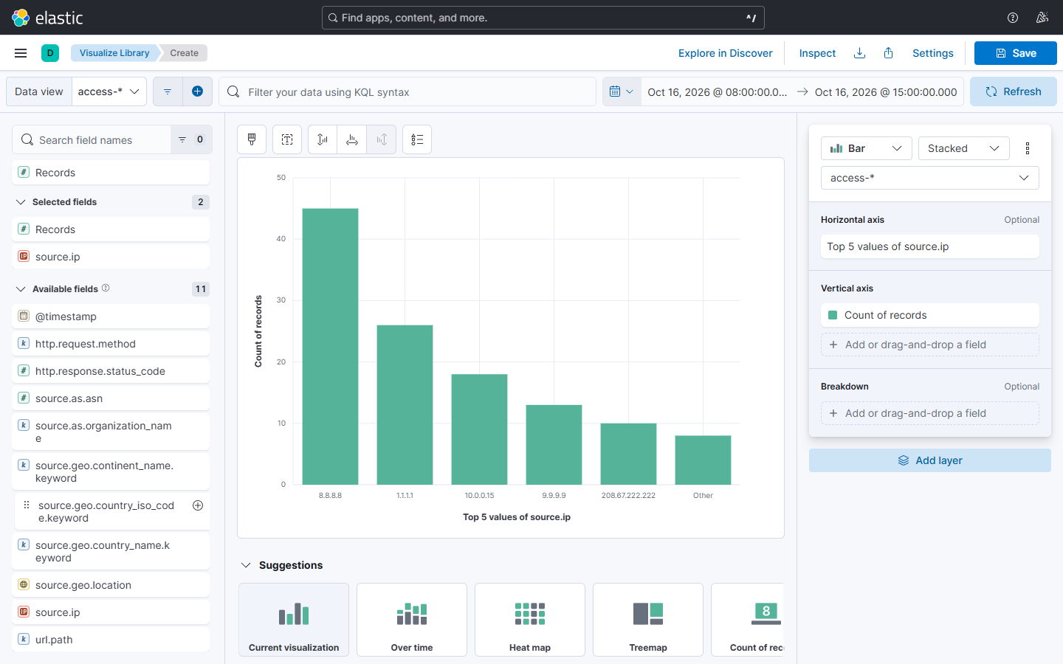Open the Settings link

point(933,53)
